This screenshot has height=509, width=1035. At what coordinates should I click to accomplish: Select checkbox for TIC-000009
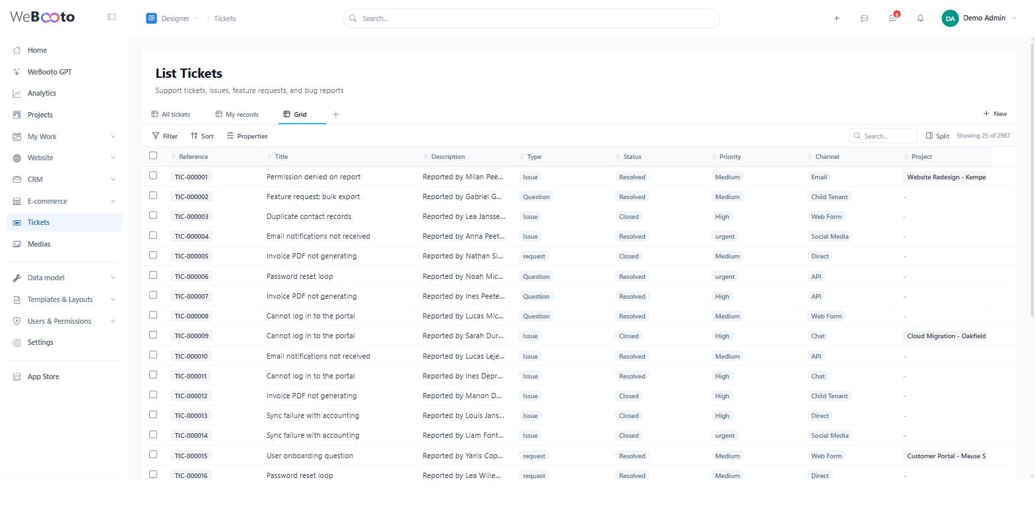click(153, 335)
